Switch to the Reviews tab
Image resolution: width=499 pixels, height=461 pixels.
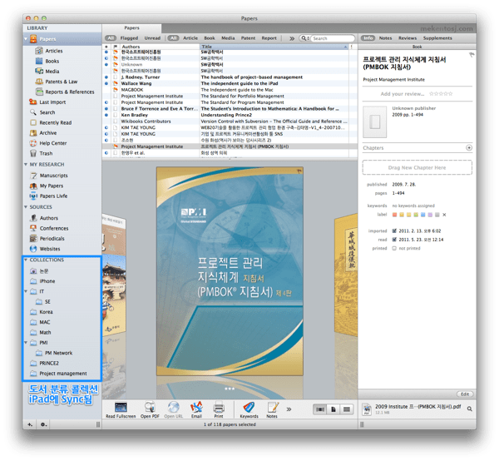[408, 38]
